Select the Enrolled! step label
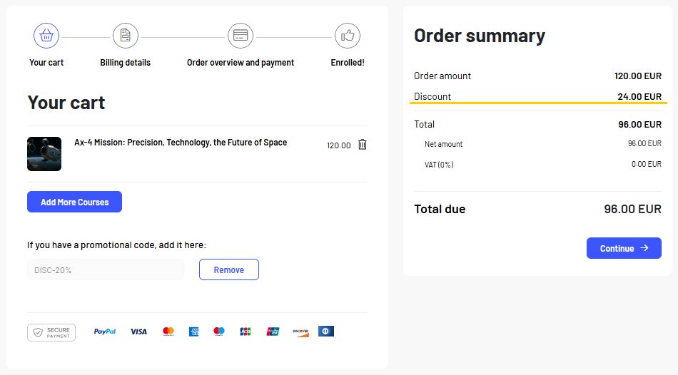The height and width of the screenshot is (375, 678). tap(348, 63)
